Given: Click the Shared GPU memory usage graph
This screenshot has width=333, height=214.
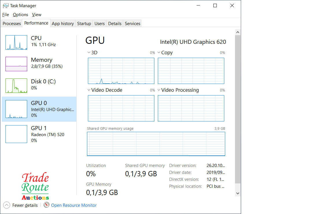Looking at the screenshot, I should (x=156, y=144).
